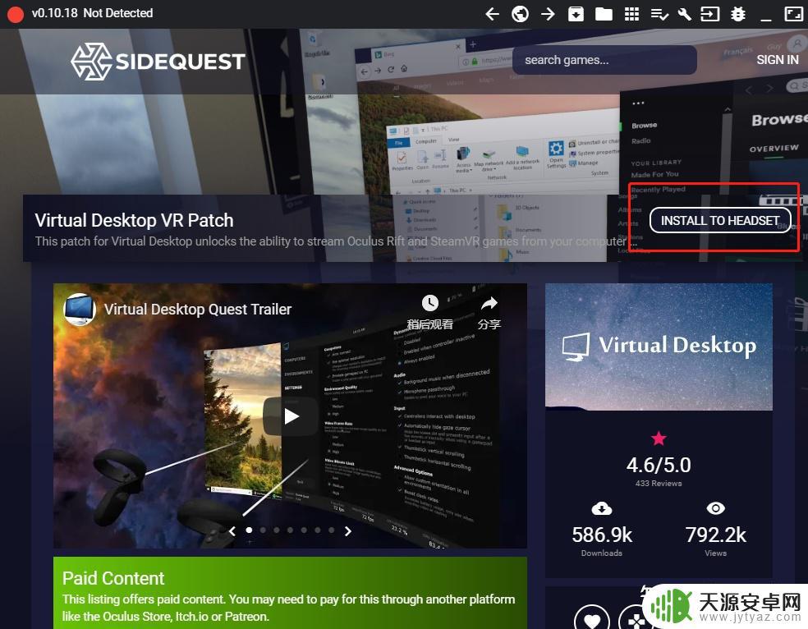Click the Paid Content heading

coord(113,578)
